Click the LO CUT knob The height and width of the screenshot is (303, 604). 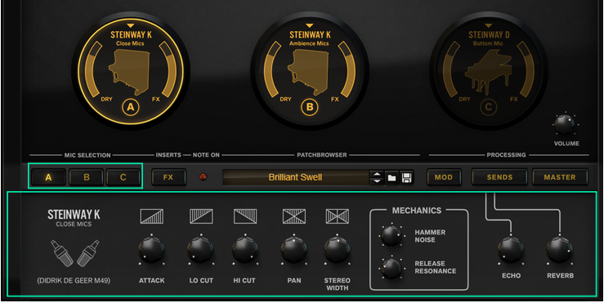200,249
